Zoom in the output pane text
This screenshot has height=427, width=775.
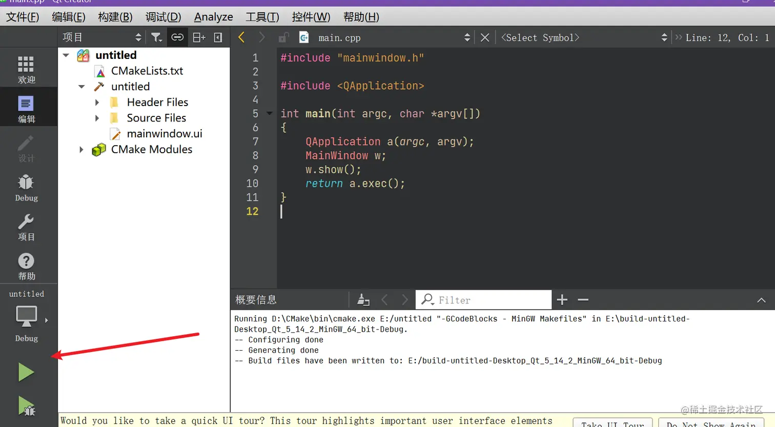point(562,300)
